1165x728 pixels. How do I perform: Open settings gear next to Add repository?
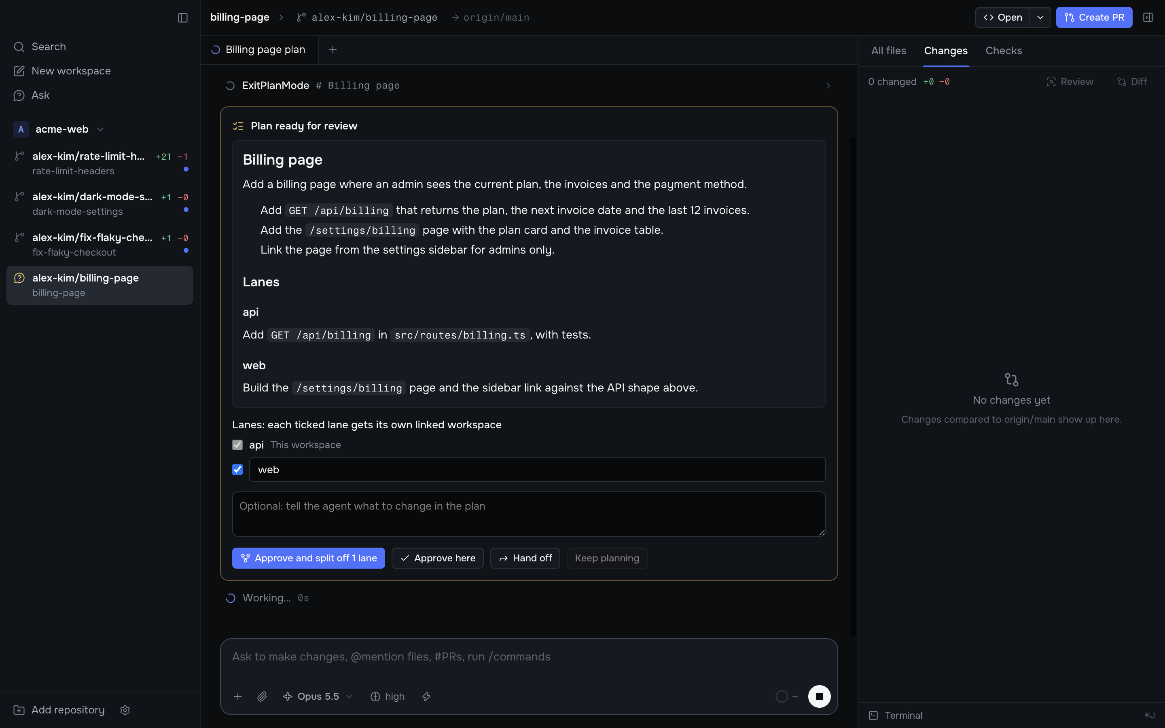click(x=125, y=710)
